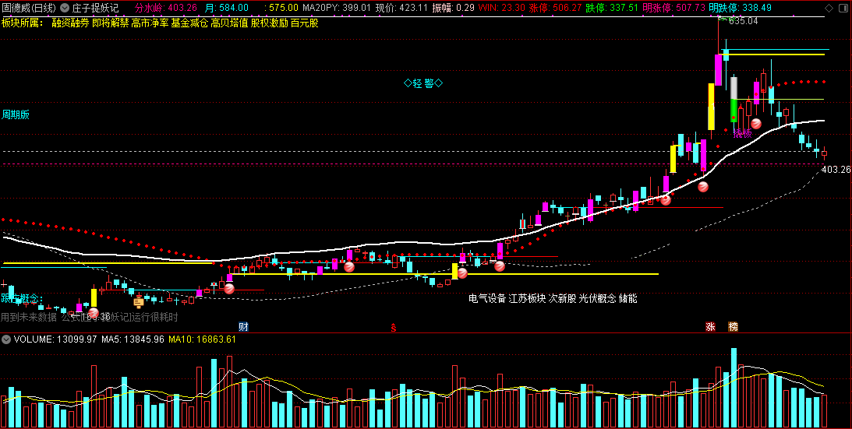Click the 光伏概念 concept tag
This screenshot has height=429, width=852.
click(597, 298)
